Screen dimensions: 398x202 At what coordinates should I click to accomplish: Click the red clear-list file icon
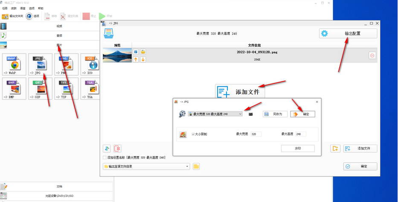coord(117,148)
